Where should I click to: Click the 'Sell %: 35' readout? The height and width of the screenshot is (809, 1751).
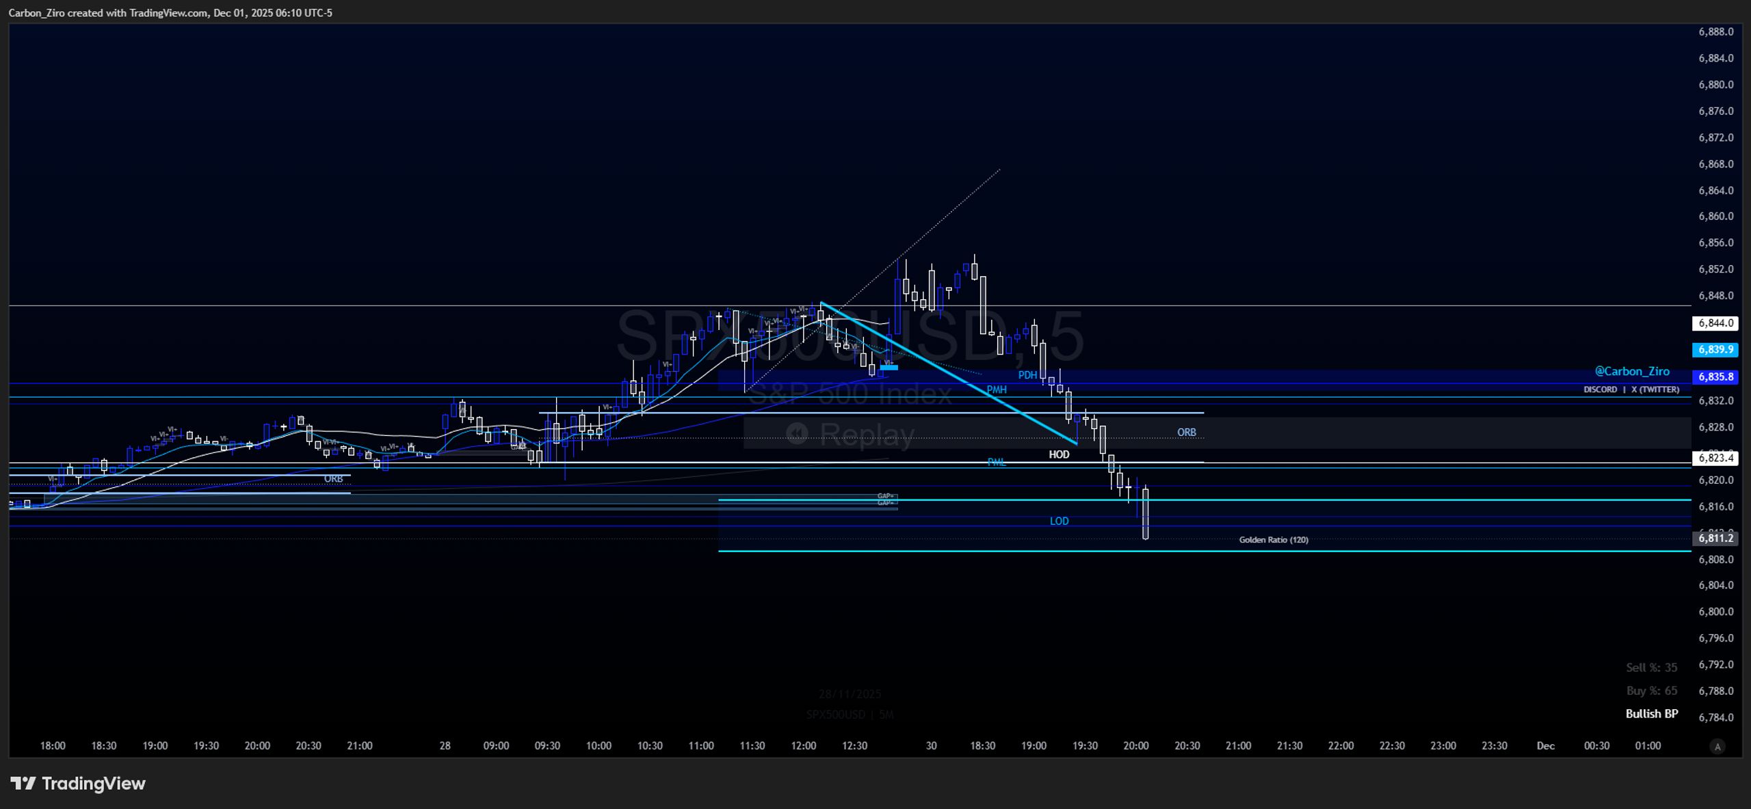click(x=1652, y=668)
